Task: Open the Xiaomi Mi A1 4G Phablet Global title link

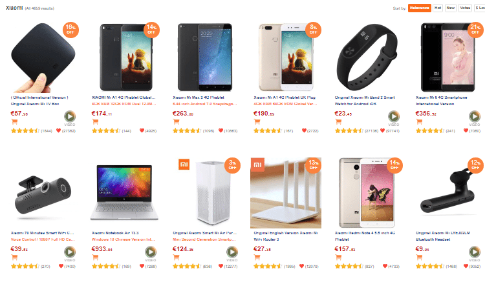Action: click(124, 97)
